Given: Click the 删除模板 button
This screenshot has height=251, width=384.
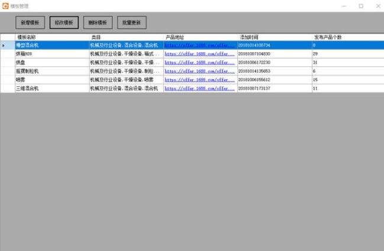Looking at the screenshot, I should click(x=98, y=23).
